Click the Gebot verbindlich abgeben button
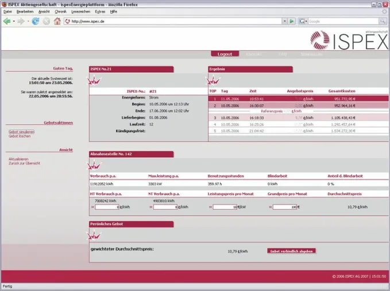 pos(291,251)
